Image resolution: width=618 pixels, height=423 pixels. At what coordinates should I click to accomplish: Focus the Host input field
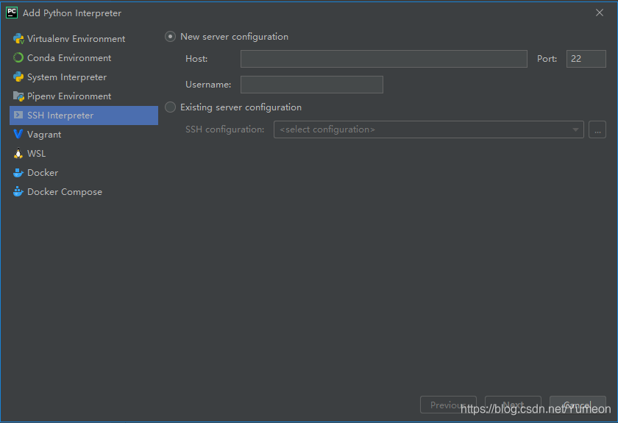pyautogui.click(x=383, y=59)
